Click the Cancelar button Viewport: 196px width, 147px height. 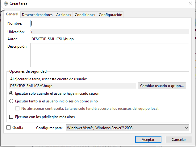pyautogui.click(x=179, y=139)
